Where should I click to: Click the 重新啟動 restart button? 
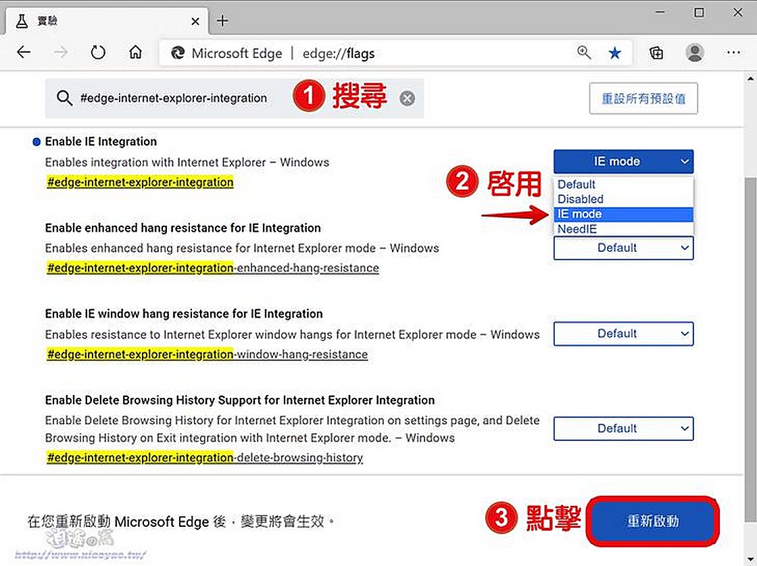click(x=652, y=521)
